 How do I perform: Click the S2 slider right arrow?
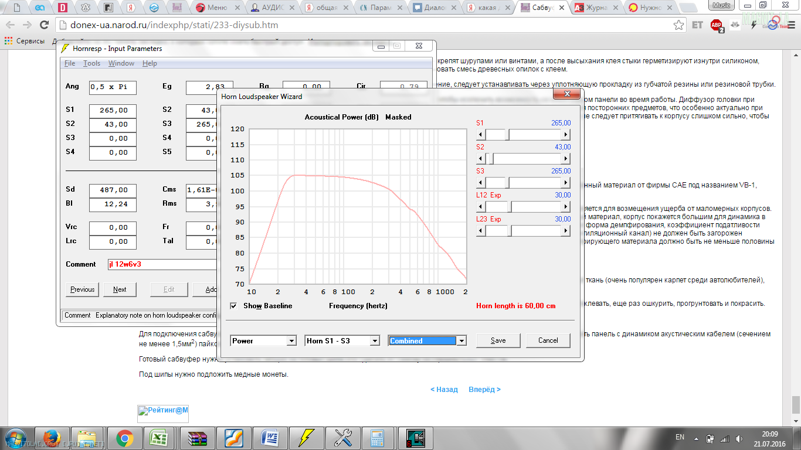coord(566,159)
